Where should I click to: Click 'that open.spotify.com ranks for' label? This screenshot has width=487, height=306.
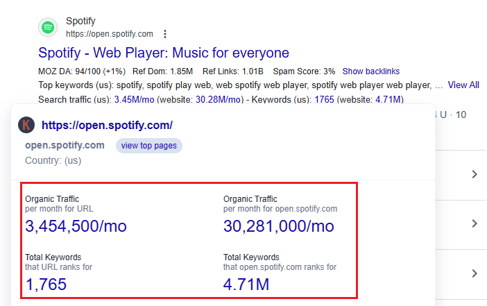(280, 267)
